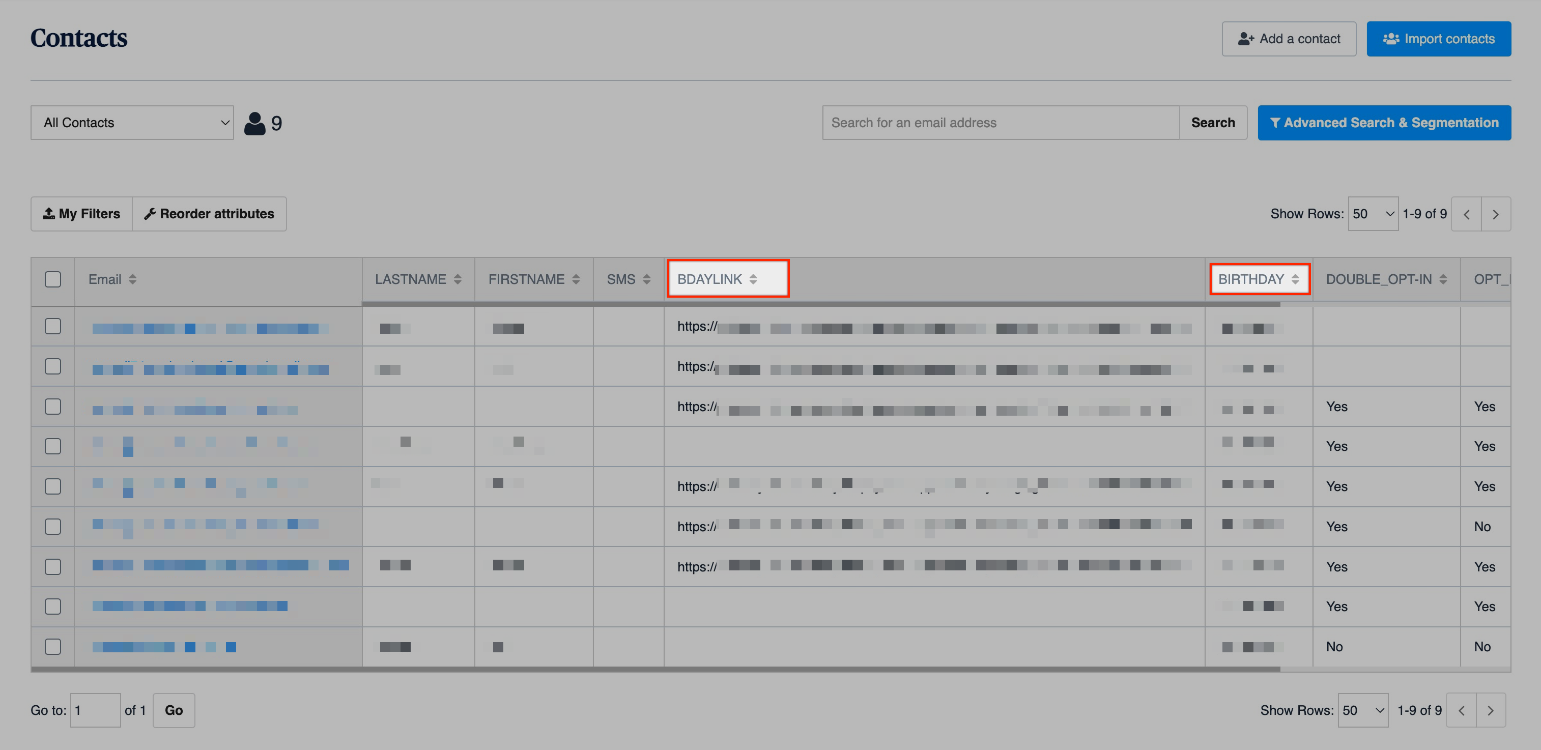The height and width of the screenshot is (750, 1541).
Task: Open My Filters menu
Action: point(81,214)
